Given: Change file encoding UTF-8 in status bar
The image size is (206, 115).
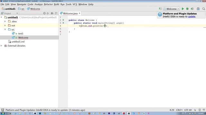Looking at the screenshot, I should [188, 110].
